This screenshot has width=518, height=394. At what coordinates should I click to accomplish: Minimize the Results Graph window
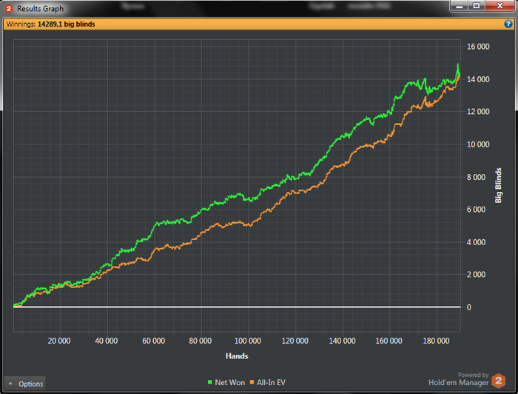click(460, 6)
